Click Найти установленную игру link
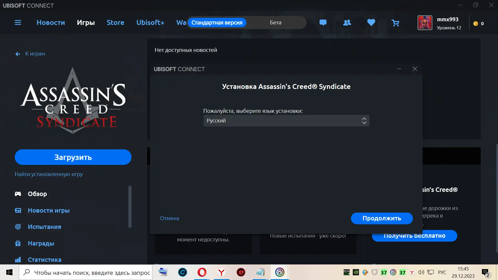The width and height of the screenshot is (498, 280). pos(49,174)
